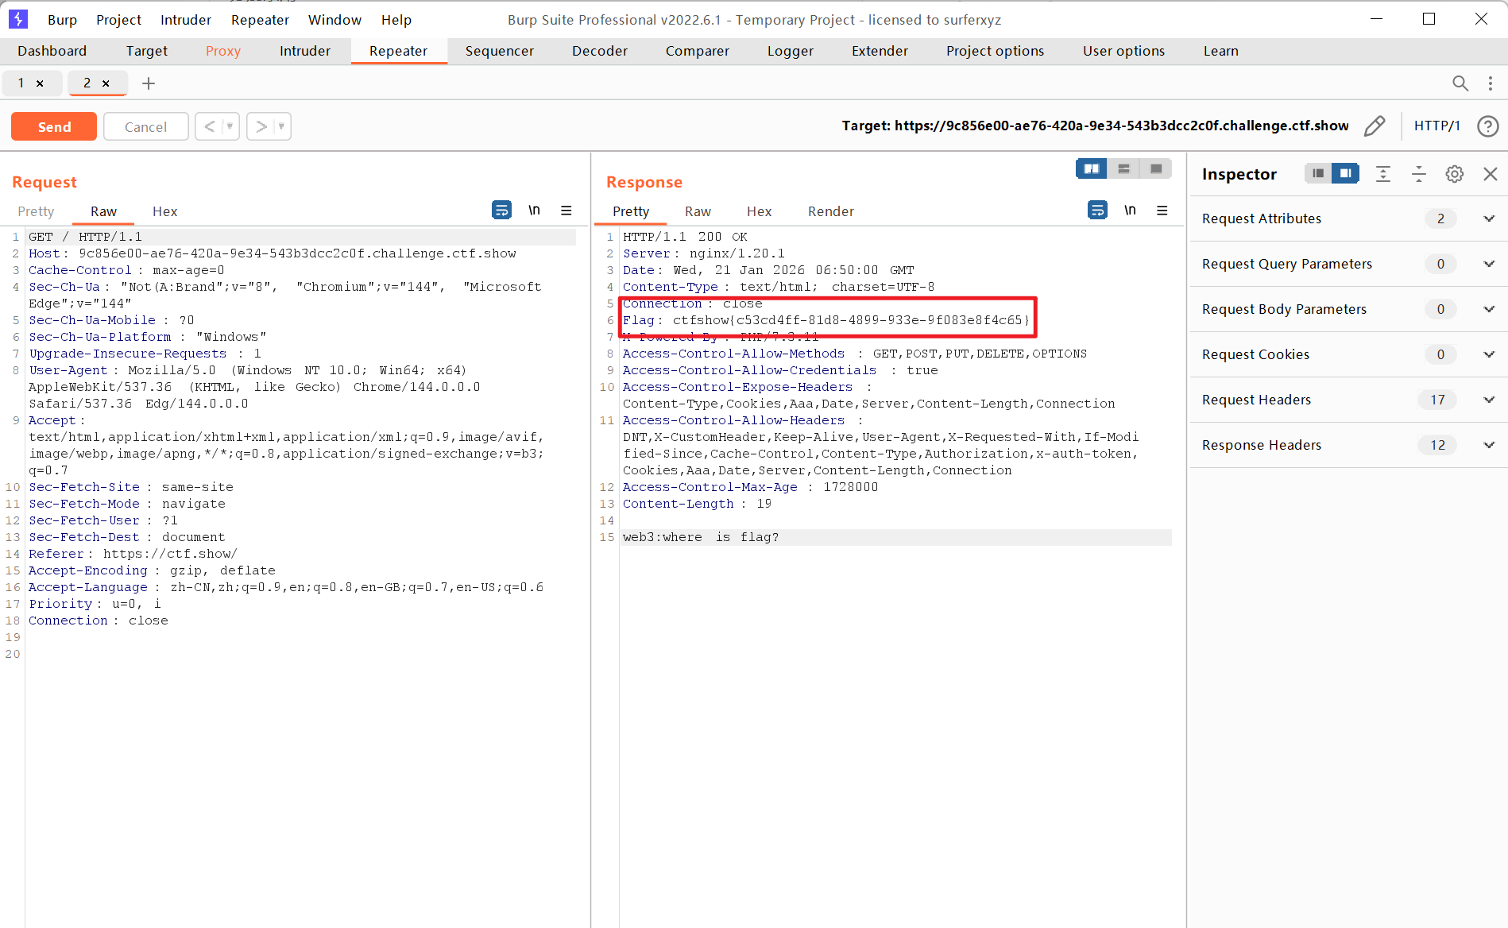Switch to the Proxy tab
This screenshot has width=1508, height=928.
(223, 51)
